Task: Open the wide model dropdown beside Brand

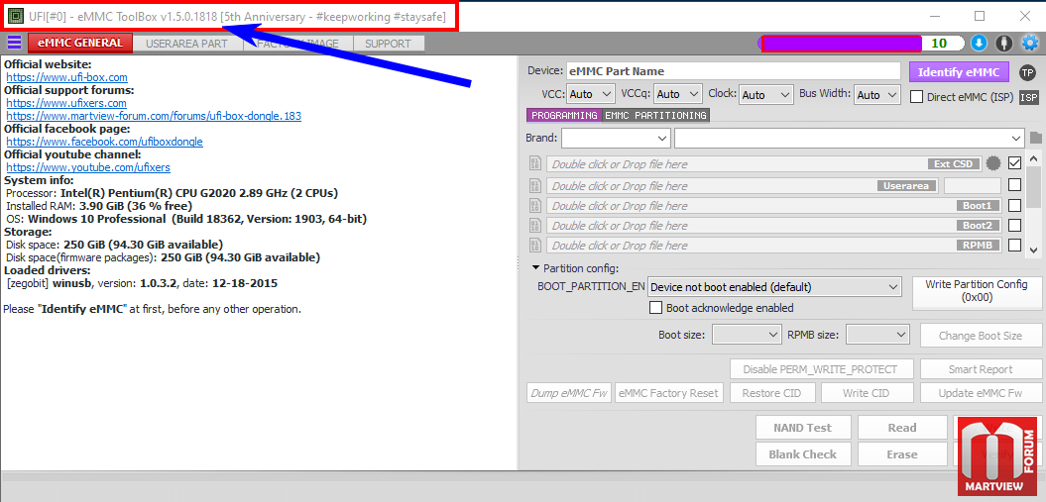Action: pyautogui.click(x=850, y=138)
